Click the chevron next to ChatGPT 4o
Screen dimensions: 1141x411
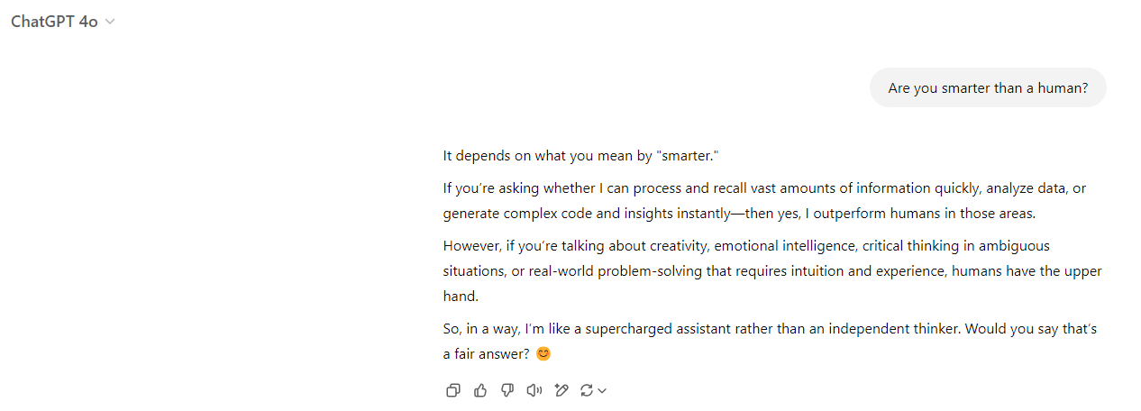(x=110, y=23)
